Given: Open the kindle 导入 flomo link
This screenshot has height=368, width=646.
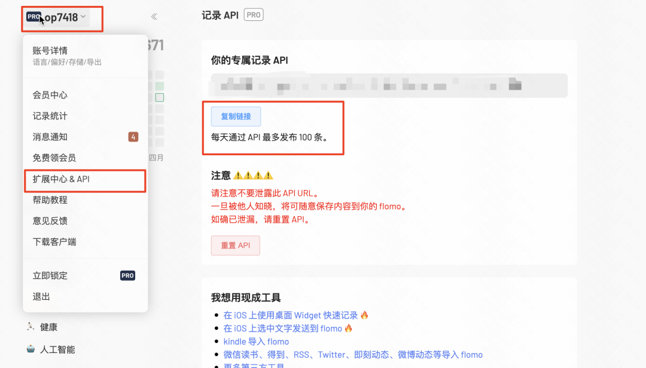Looking at the screenshot, I should coord(256,342).
